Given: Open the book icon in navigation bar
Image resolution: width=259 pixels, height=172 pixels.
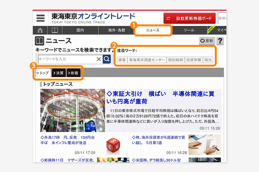Looking at the screenshot, I should [55, 30].
